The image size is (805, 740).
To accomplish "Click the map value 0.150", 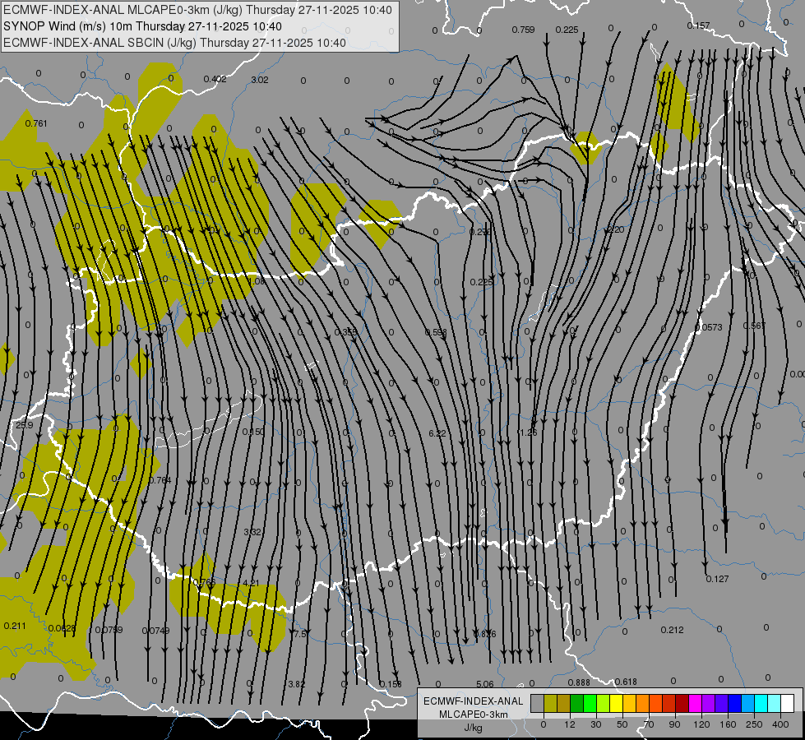I will 253,432.
